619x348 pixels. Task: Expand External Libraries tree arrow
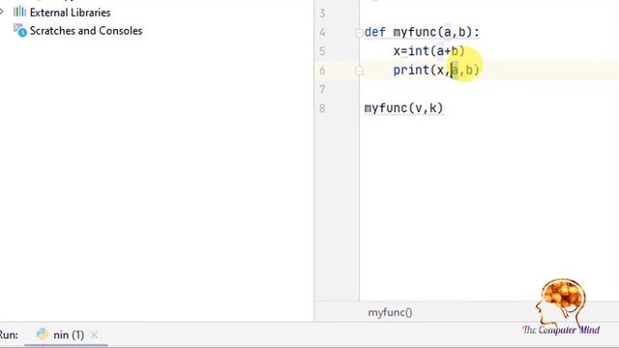(x=2, y=12)
